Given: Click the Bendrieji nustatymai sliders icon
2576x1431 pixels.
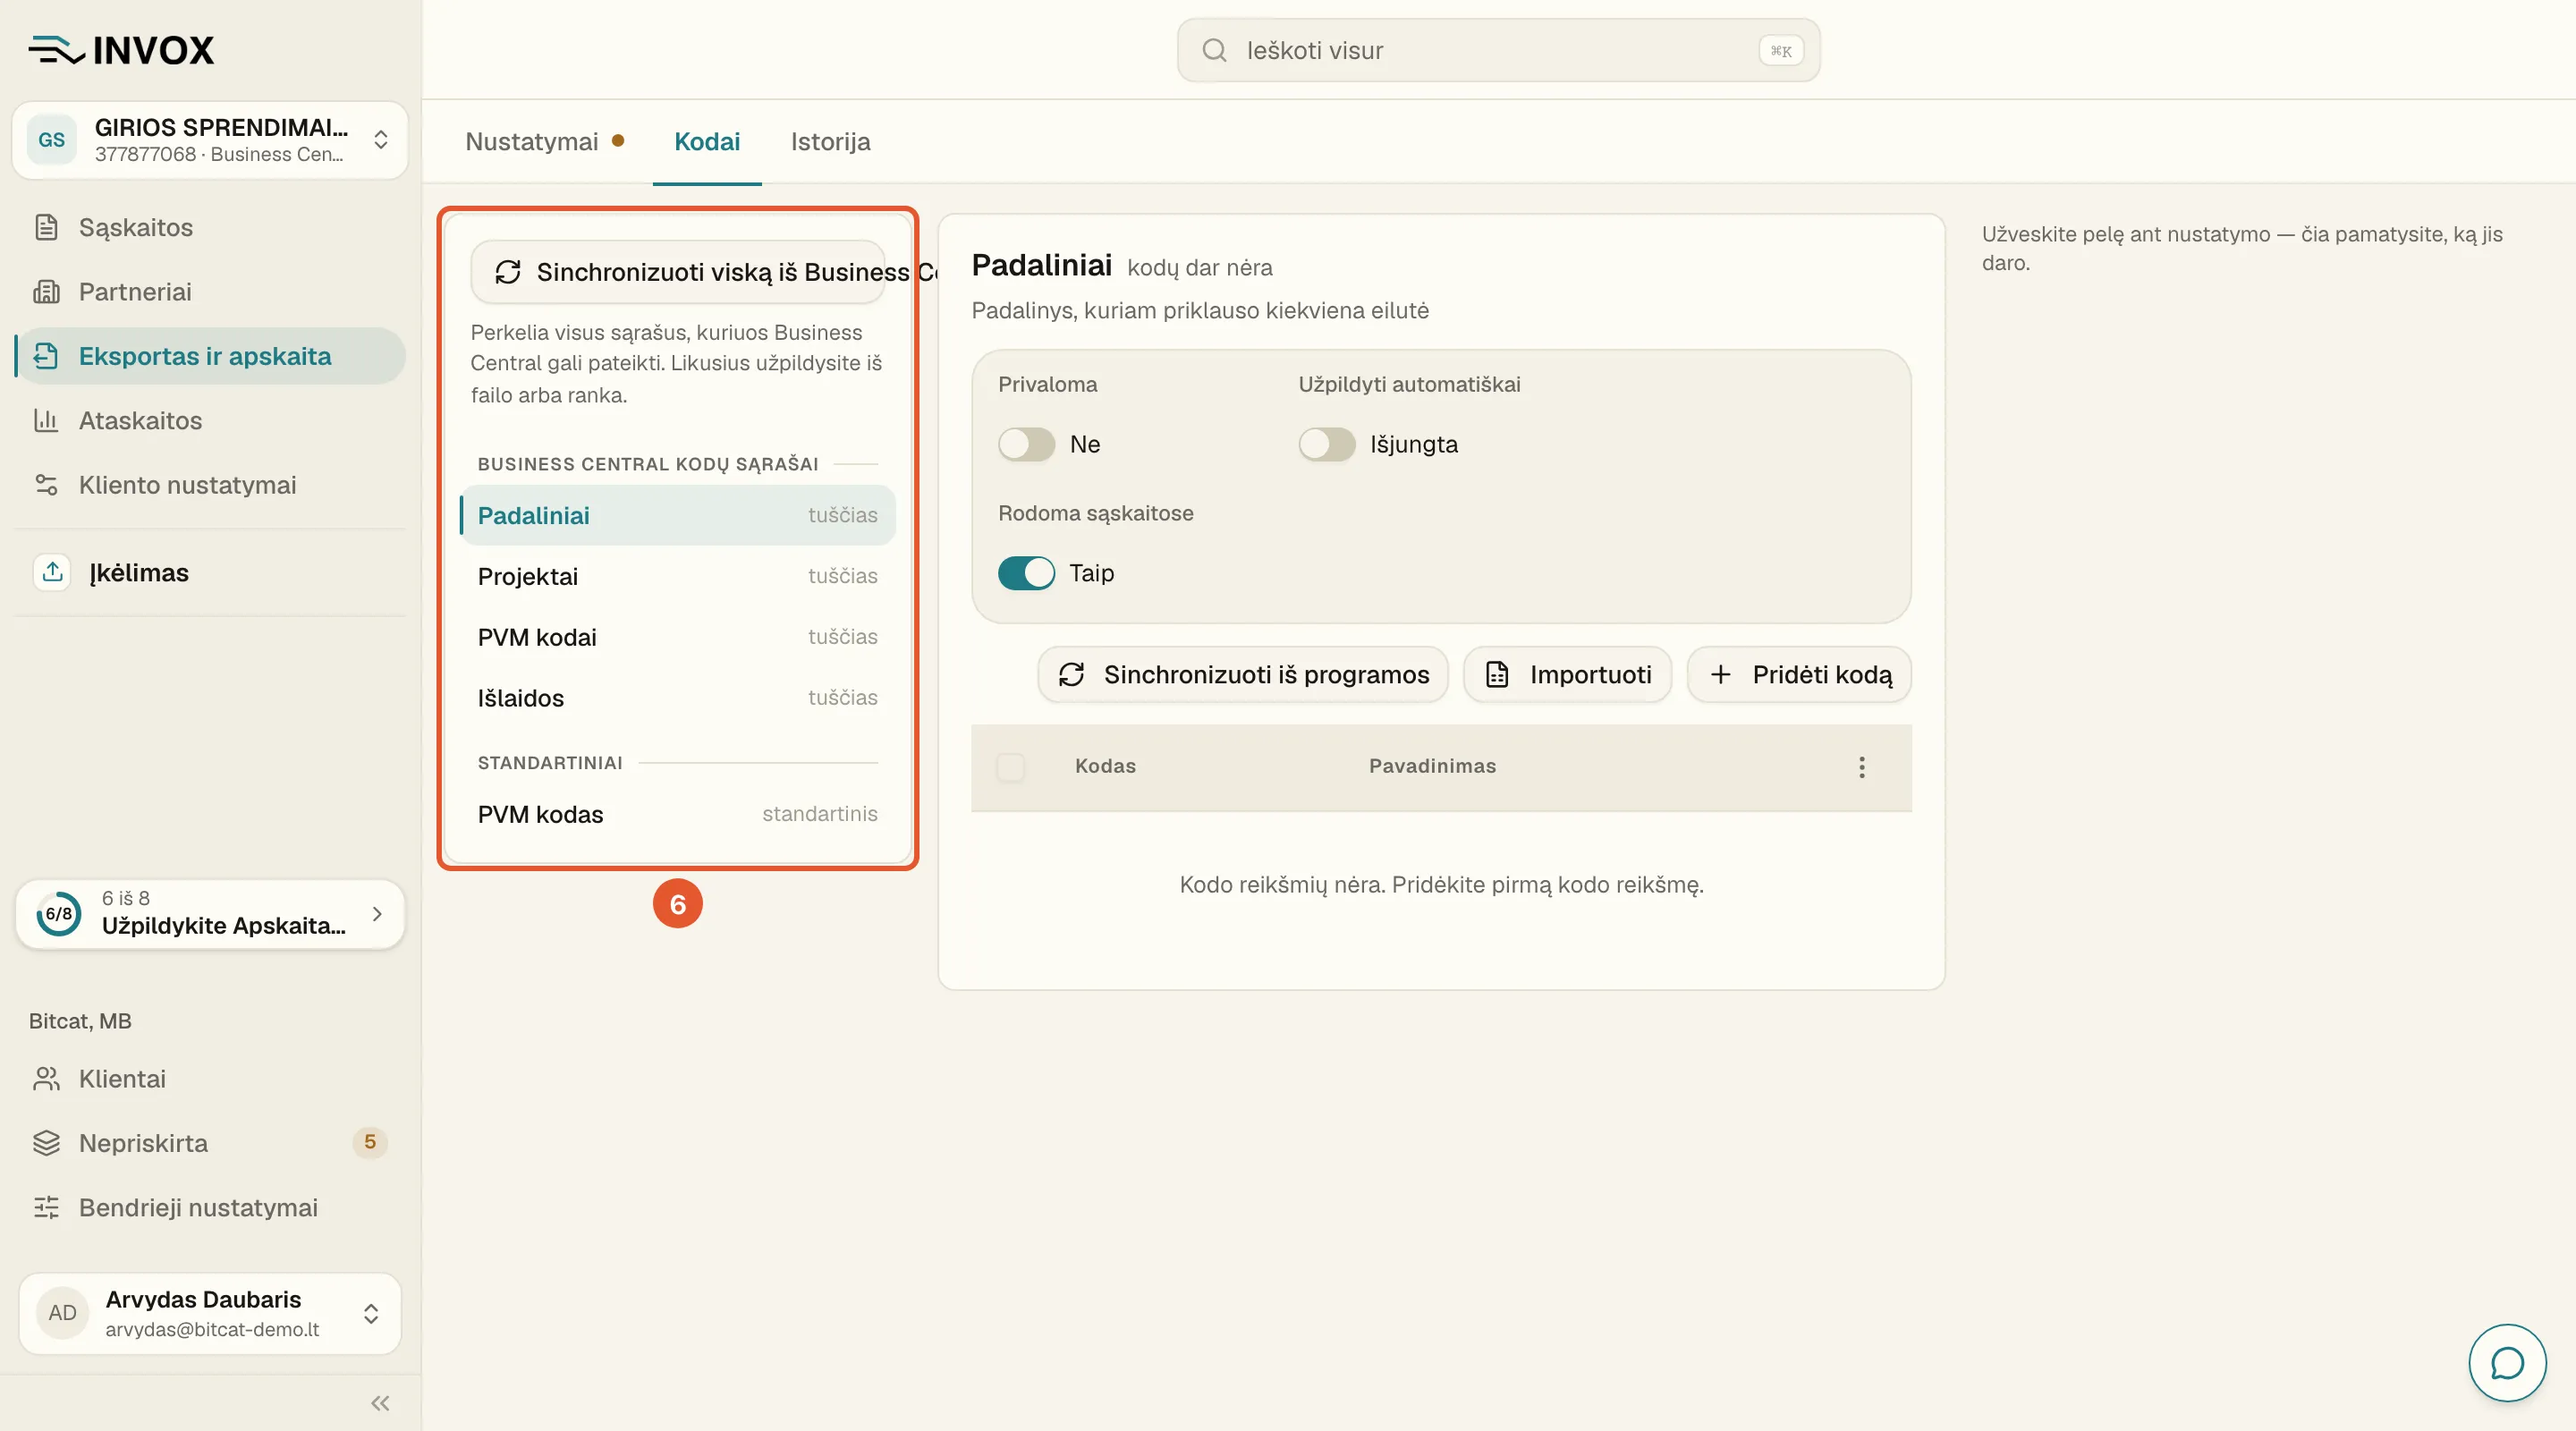Looking at the screenshot, I should 46,1207.
